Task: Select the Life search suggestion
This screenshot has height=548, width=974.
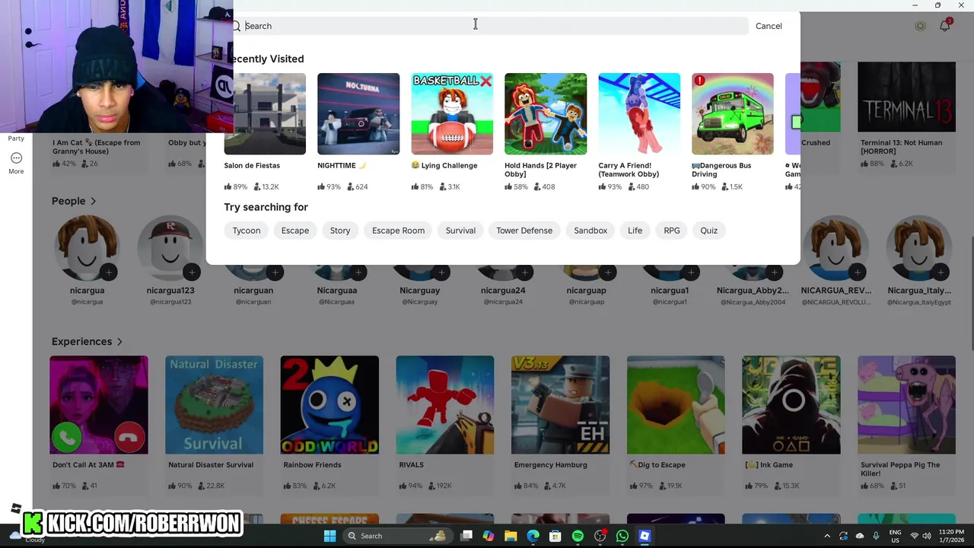Action: pos(635,231)
